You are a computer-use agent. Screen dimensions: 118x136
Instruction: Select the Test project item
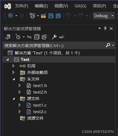click(x=25, y=60)
